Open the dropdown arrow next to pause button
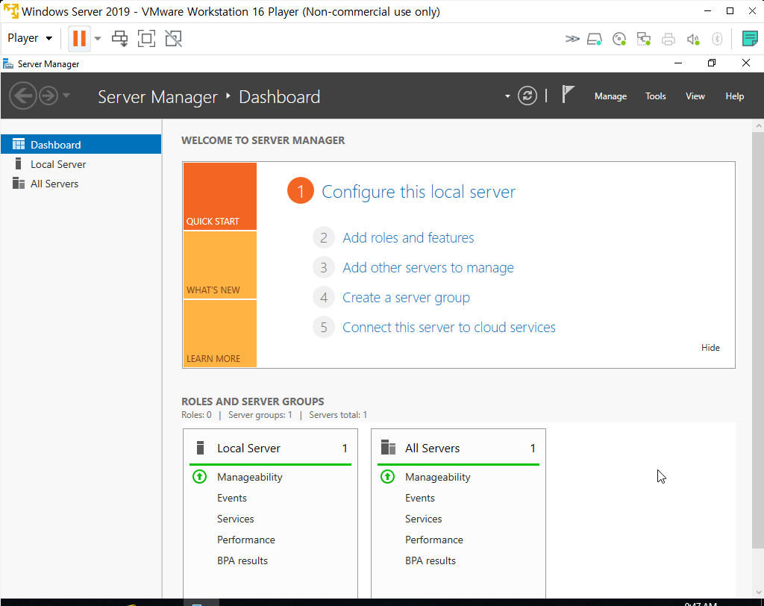 click(98, 39)
